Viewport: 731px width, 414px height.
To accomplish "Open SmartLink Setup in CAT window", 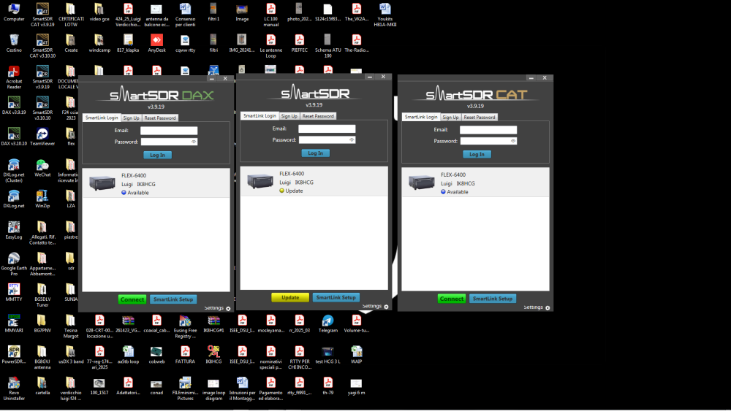I will (x=492, y=299).
